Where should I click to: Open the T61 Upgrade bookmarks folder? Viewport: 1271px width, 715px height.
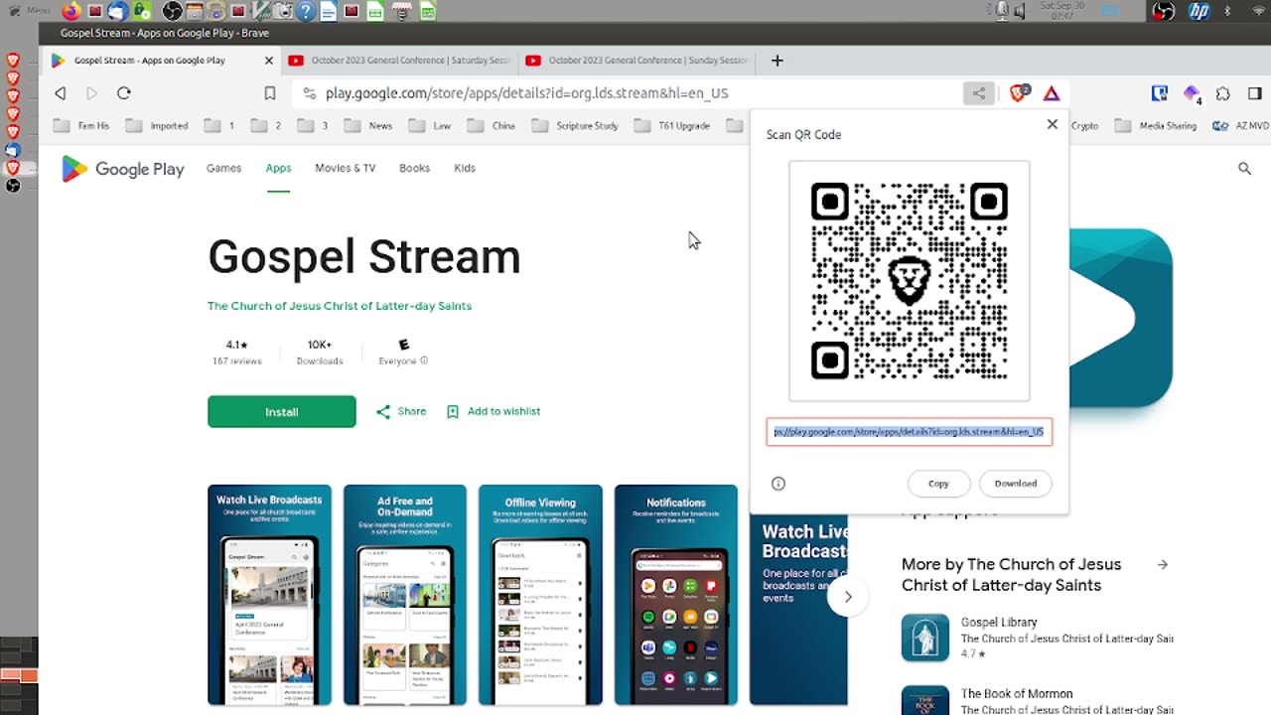click(x=671, y=126)
